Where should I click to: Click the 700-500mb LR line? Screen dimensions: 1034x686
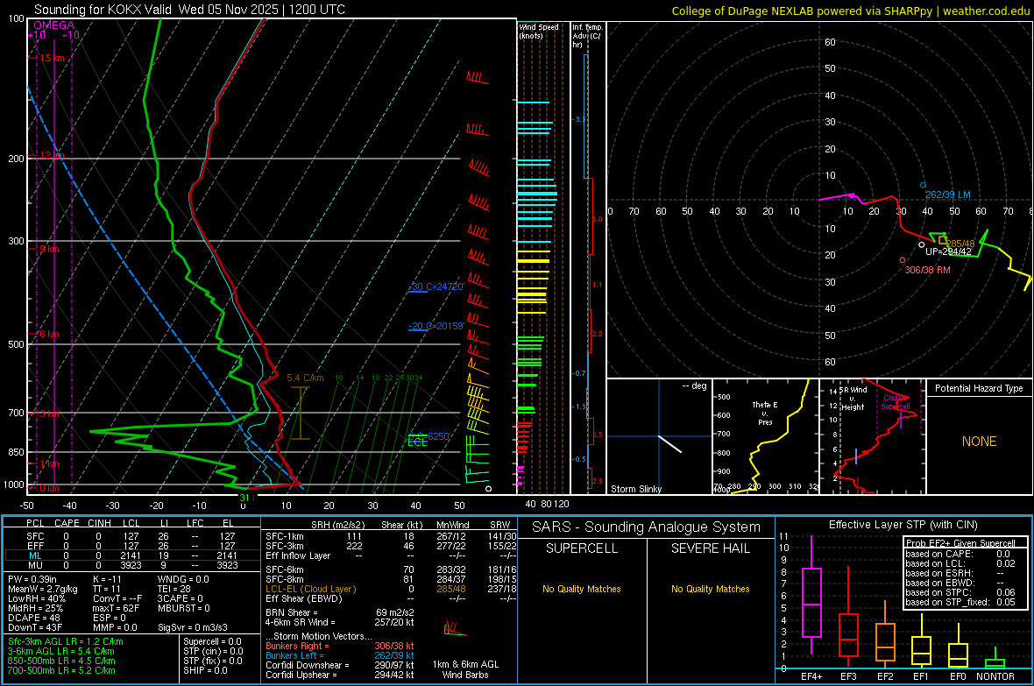[61, 670]
